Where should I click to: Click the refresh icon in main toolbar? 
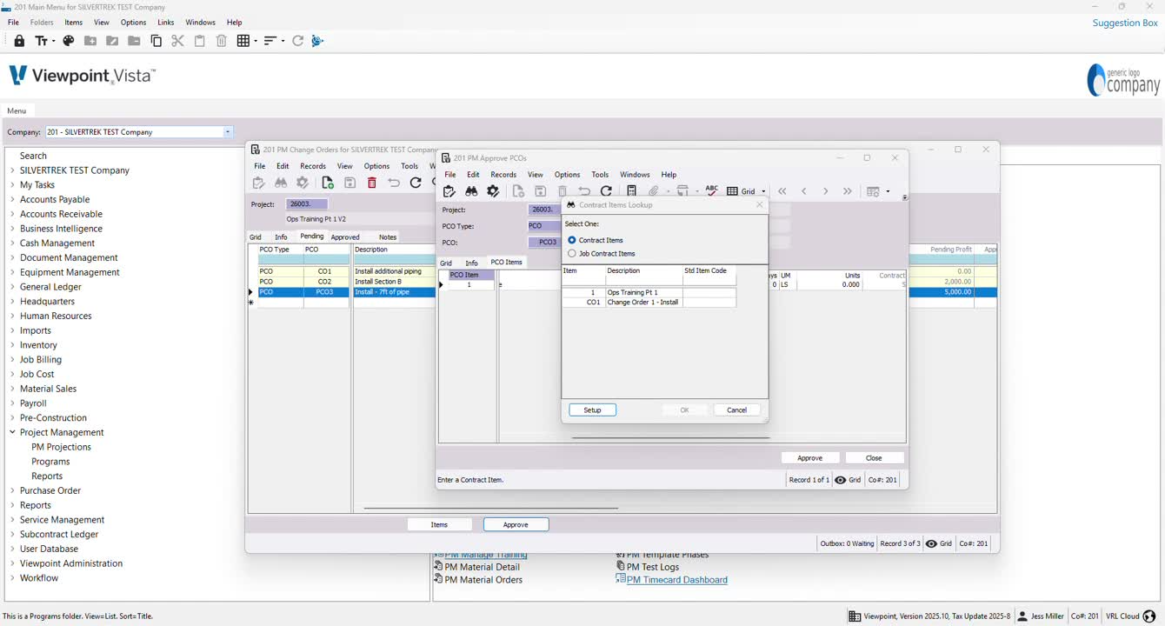(298, 41)
